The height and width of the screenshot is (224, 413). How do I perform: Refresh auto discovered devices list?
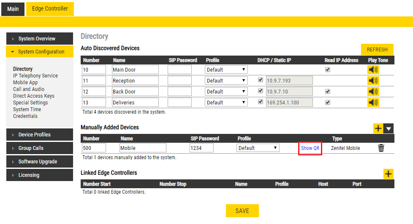pyautogui.click(x=377, y=49)
